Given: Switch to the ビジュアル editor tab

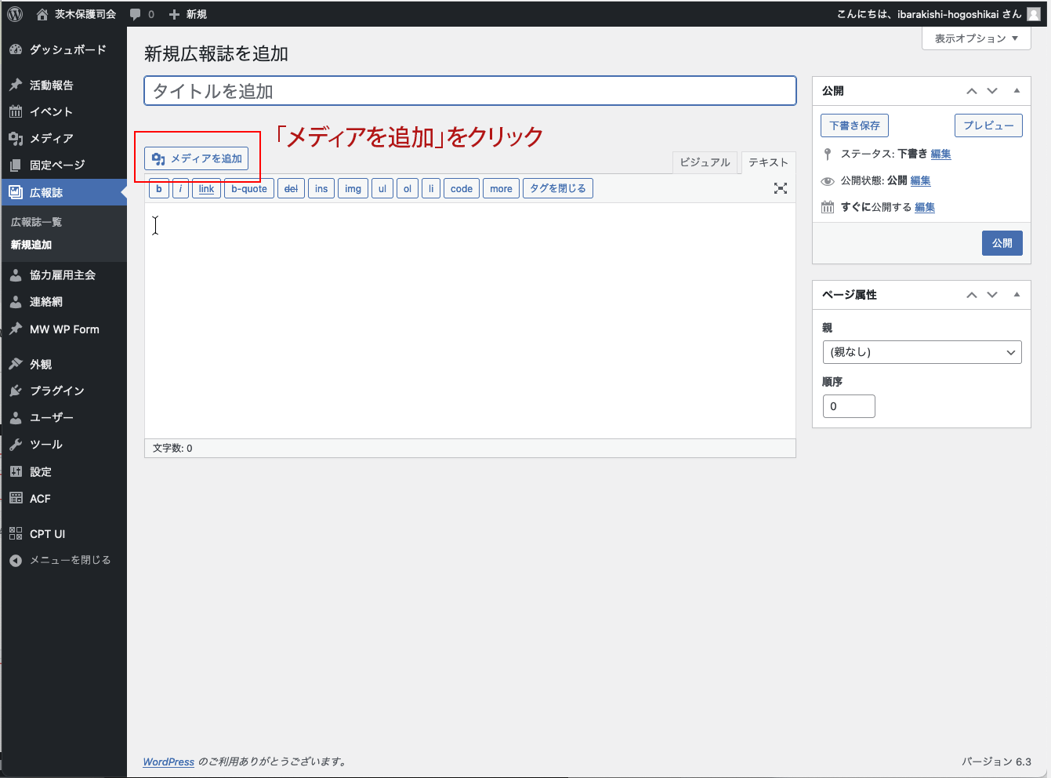Looking at the screenshot, I should pyautogui.click(x=705, y=162).
